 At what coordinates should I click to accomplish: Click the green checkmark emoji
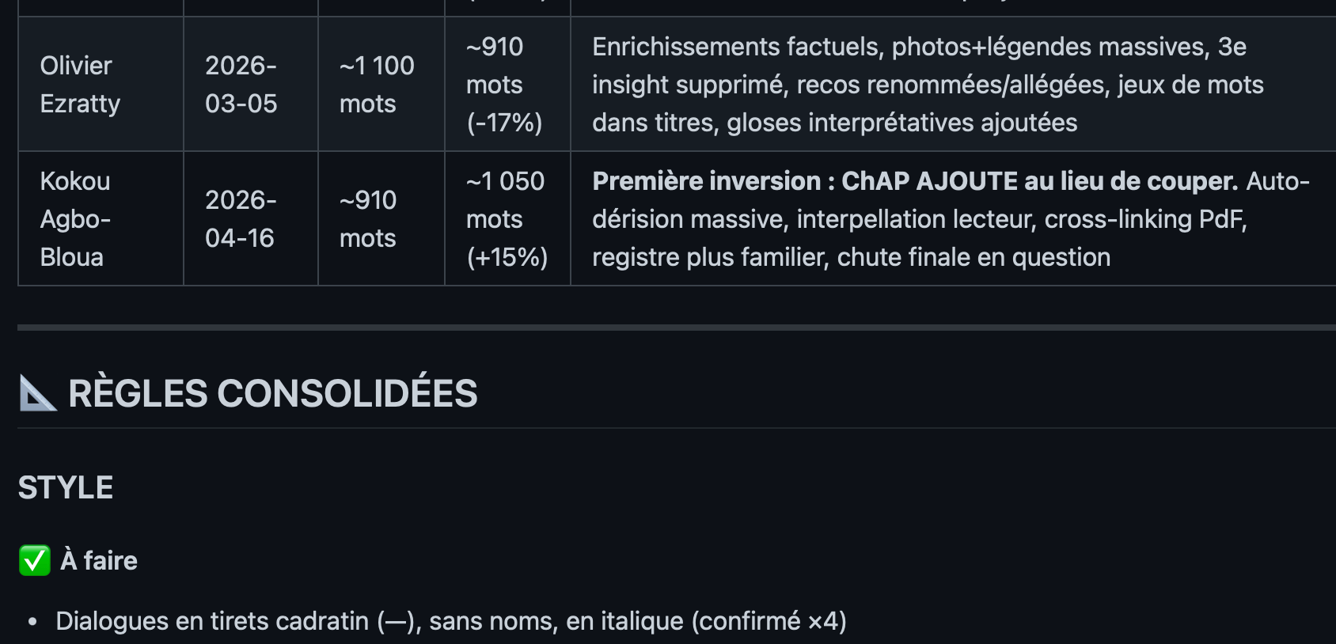[x=35, y=560]
